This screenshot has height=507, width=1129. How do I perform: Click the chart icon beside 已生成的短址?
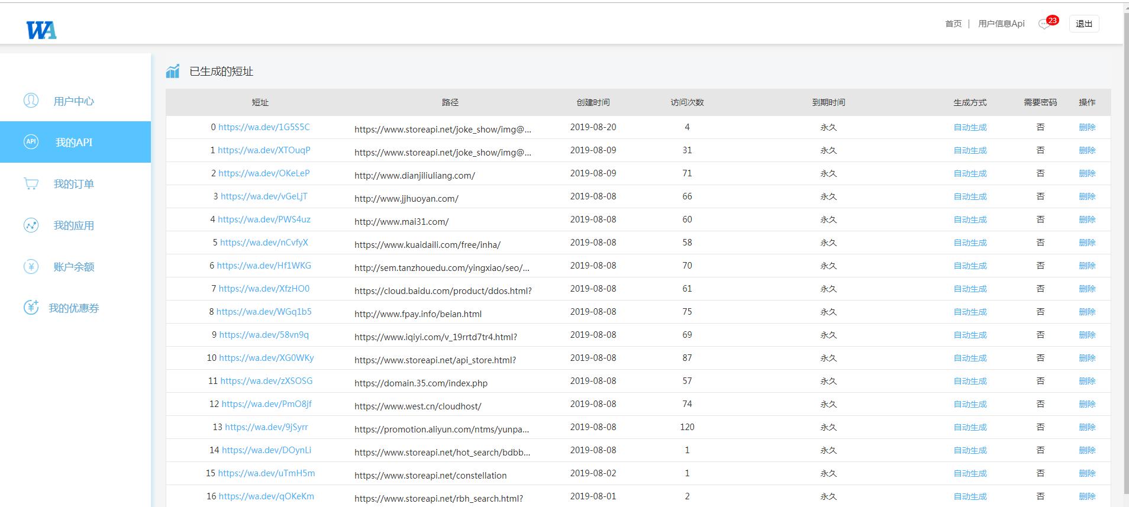173,72
